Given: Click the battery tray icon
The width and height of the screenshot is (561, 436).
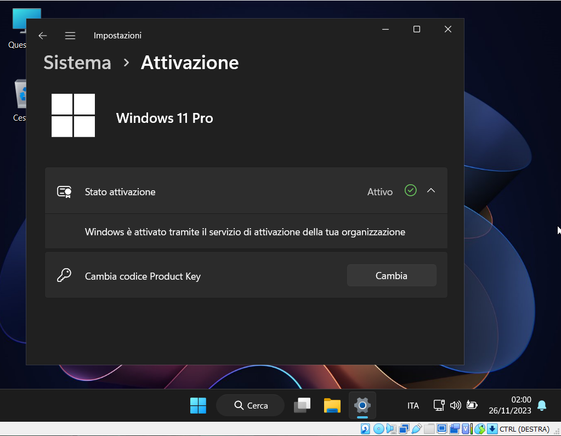Looking at the screenshot, I should [472, 405].
